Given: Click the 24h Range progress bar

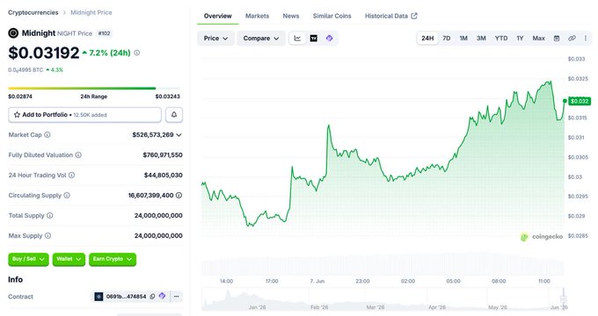Looking at the screenshot, I should click(94, 89).
